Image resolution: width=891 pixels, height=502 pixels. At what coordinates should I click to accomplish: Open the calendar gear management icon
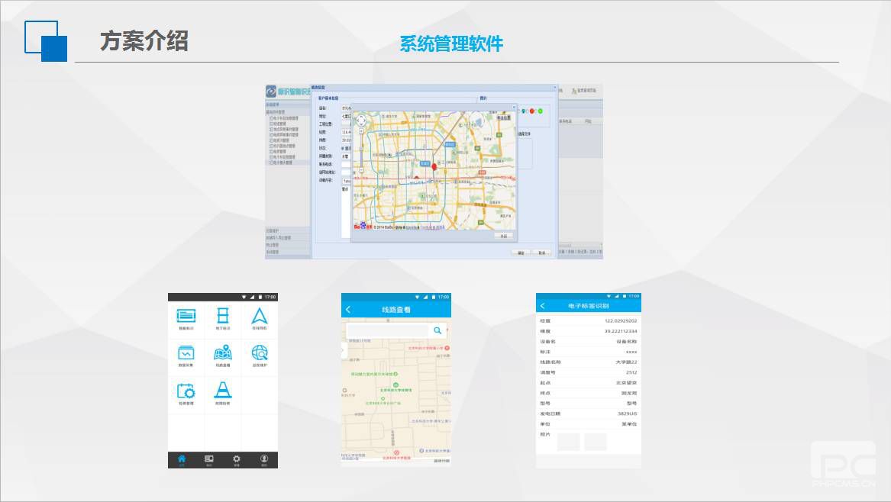186,391
